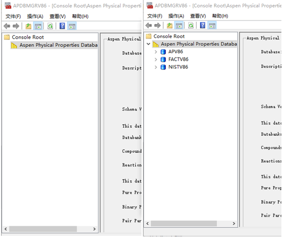Click Refresh icon in left window toolbar

click(50, 26)
